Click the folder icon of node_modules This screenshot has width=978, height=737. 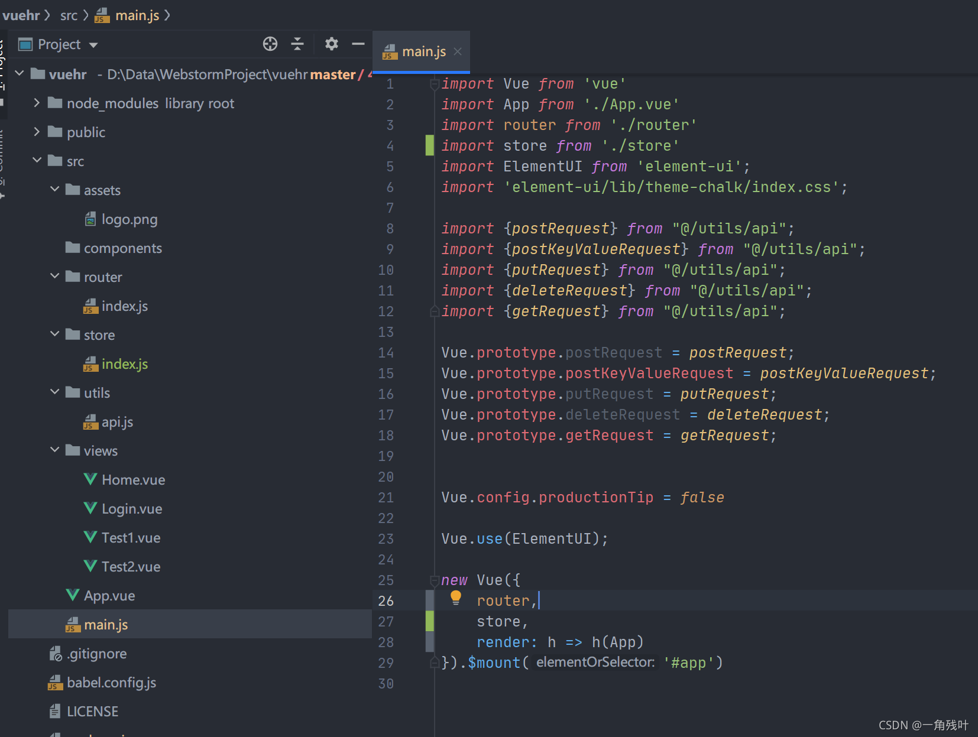[55, 103]
